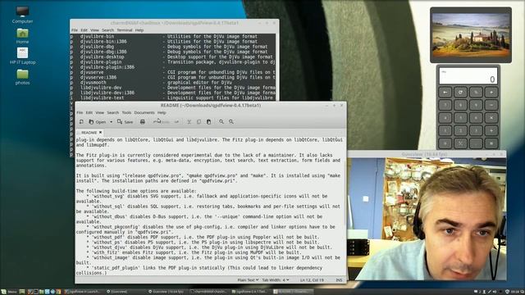Open the editor's Edit menu
This screenshot has height=295, width=525.
coord(89,113)
